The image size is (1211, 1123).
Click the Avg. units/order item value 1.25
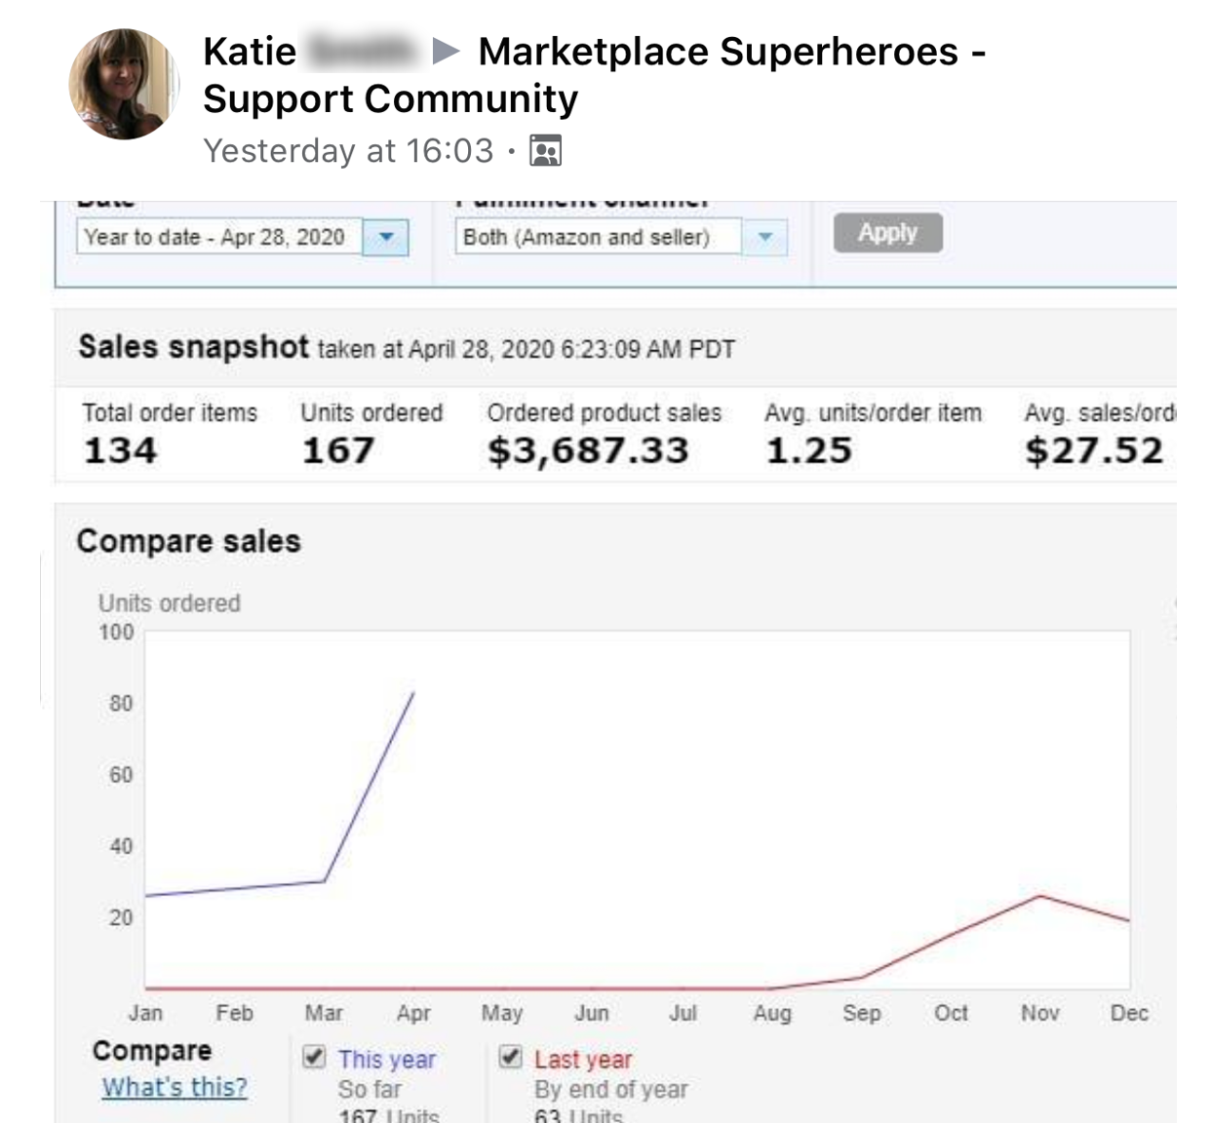click(808, 450)
